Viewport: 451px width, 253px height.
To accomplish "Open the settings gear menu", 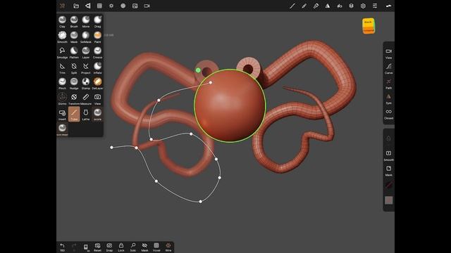I will [363, 6].
